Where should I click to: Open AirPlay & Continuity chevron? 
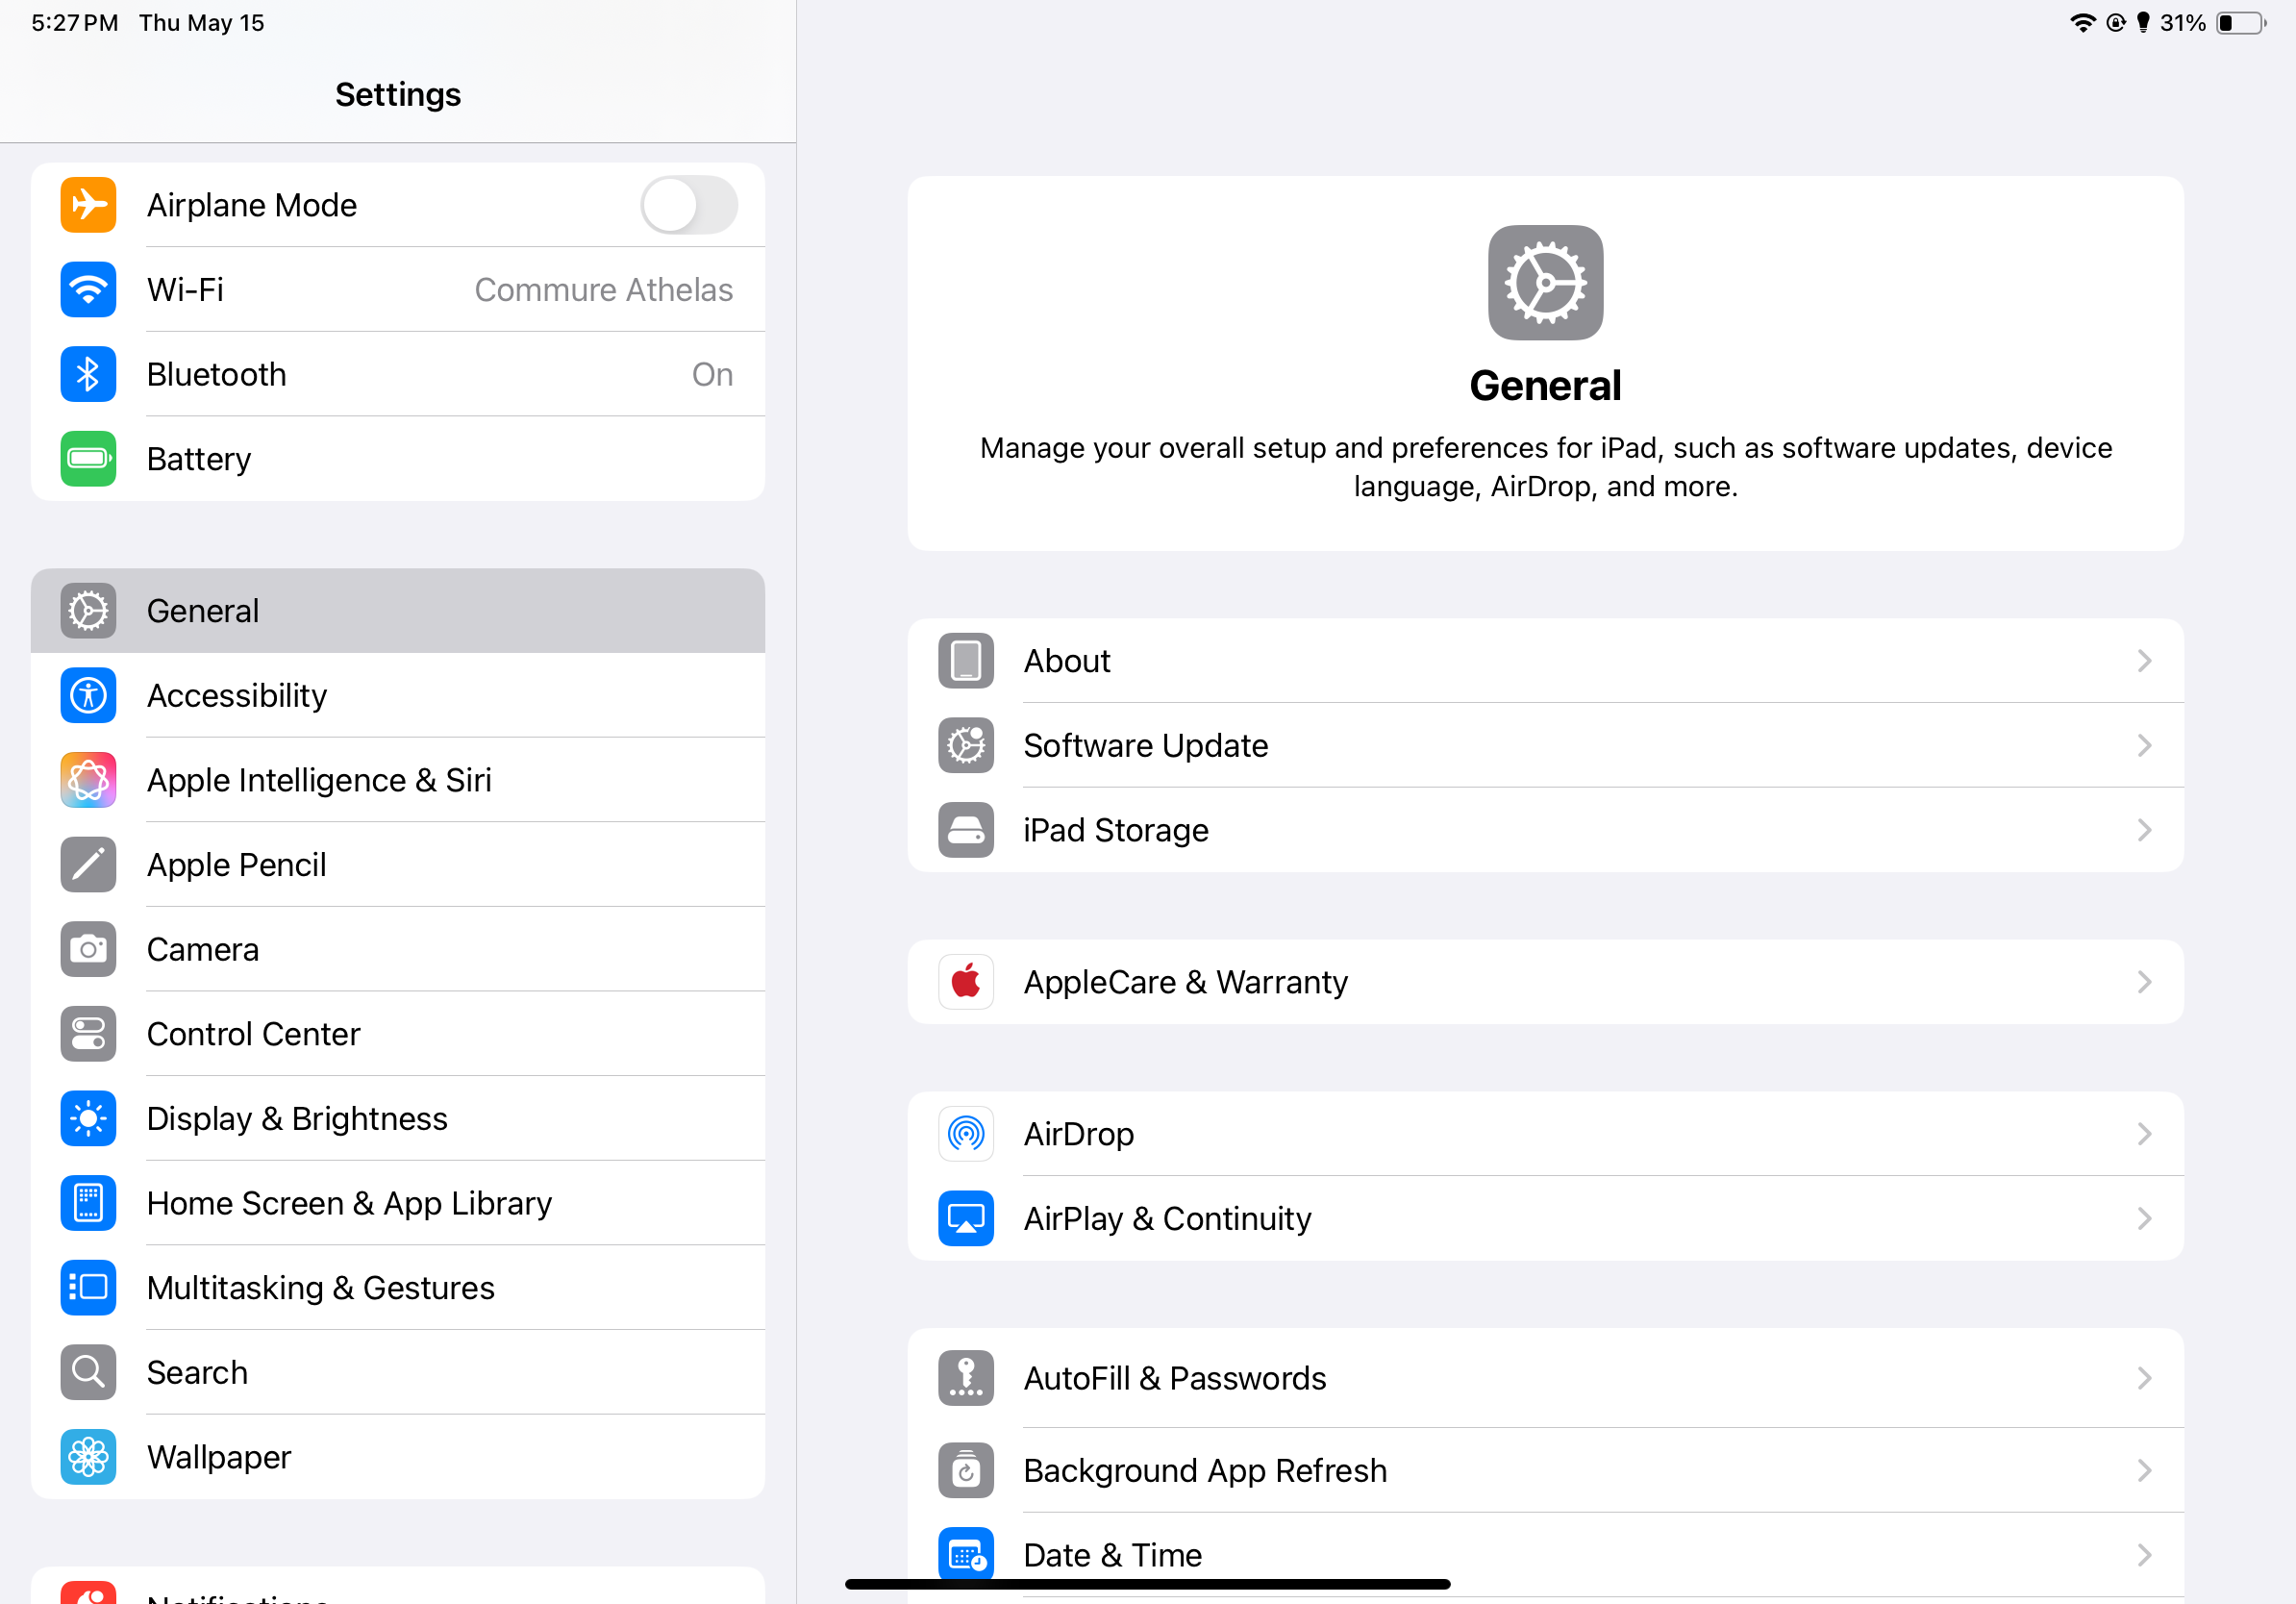tap(2144, 1219)
